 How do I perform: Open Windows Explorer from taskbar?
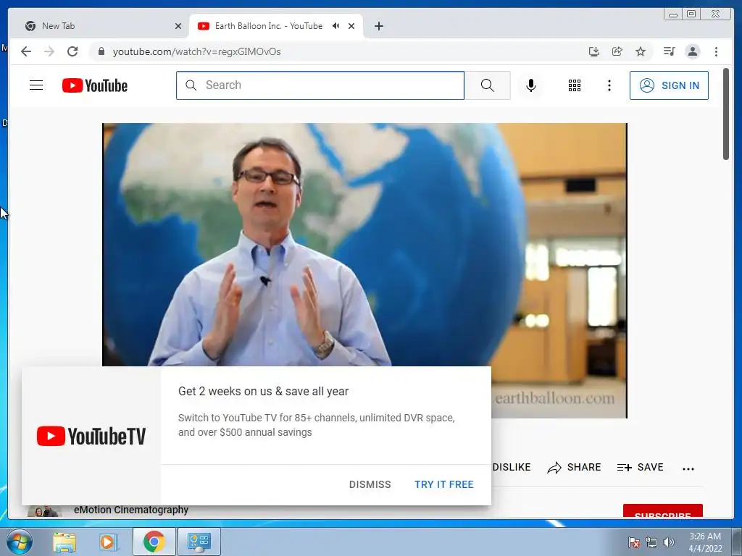click(64, 542)
